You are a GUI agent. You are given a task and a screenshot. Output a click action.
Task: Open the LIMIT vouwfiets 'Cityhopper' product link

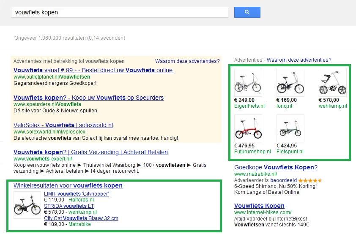click(x=76, y=194)
